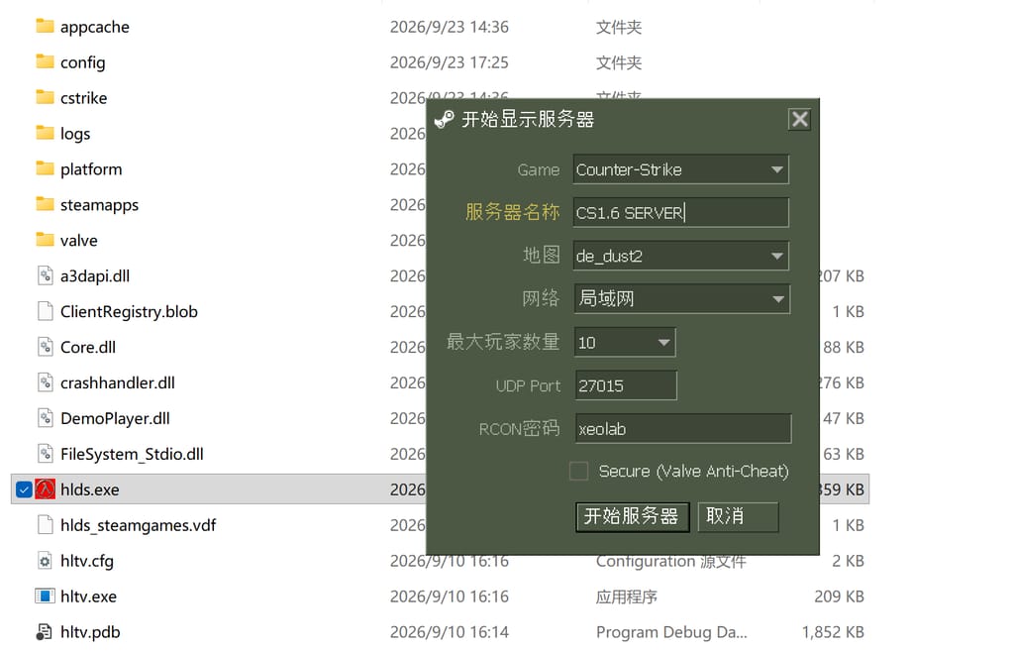Screen dimensions: 1014x651
Task: Click the FileSystem_Stdio.dll file icon
Action: tap(45, 454)
